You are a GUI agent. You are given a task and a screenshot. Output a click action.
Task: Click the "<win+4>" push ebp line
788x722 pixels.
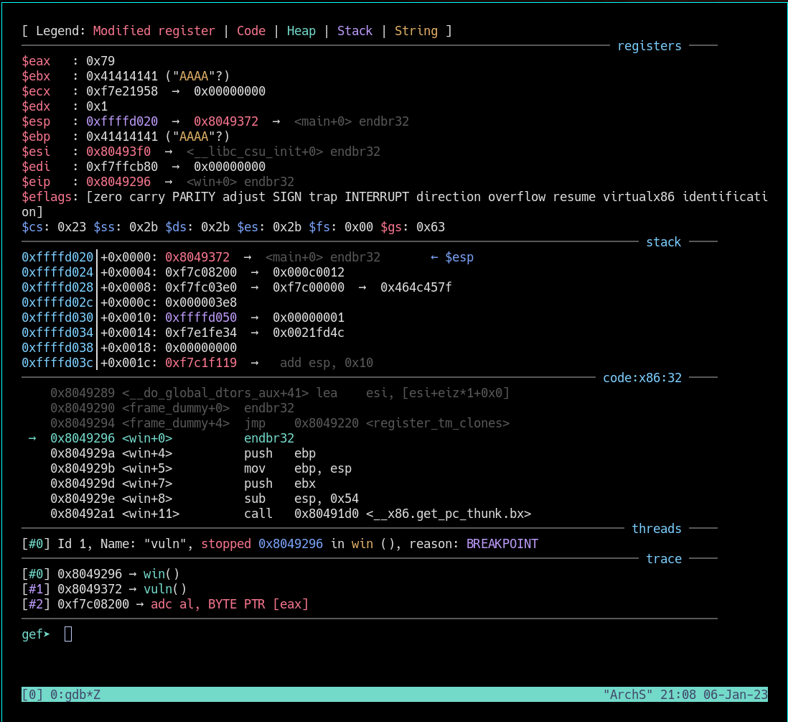click(x=183, y=453)
